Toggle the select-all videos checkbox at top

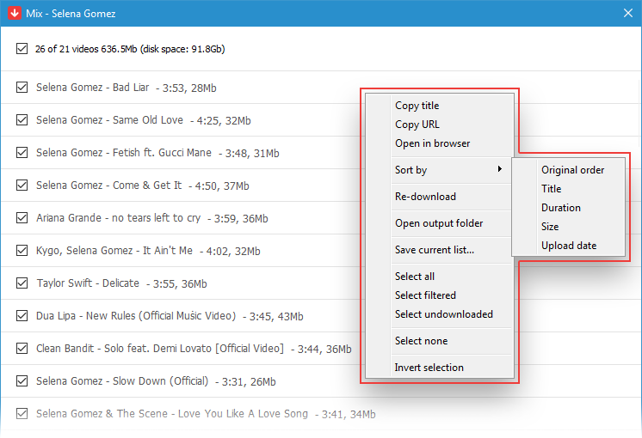click(x=22, y=49)
